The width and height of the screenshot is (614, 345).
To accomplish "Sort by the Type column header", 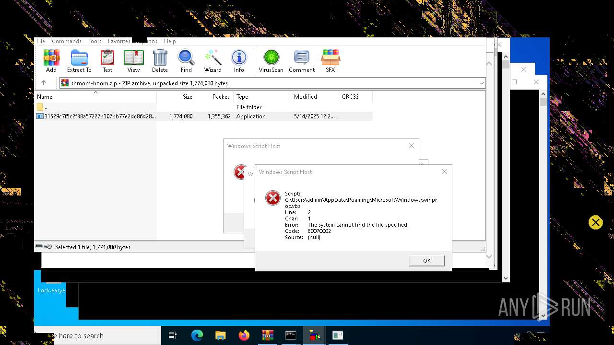I will tap(262, 97).
